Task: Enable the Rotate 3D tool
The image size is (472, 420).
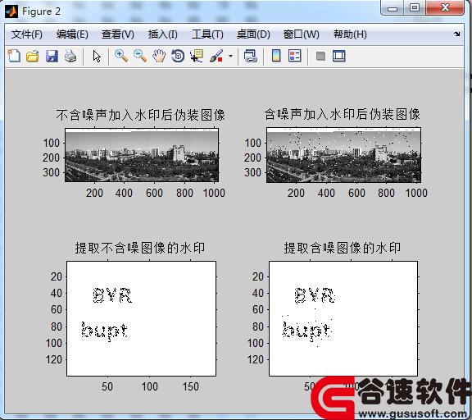Action: 178,56
